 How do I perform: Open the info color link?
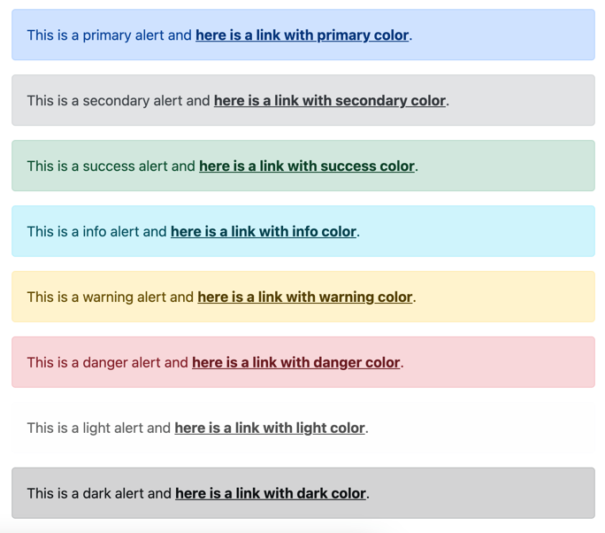click(263, 232)
